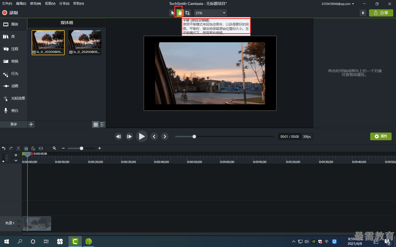396x247 pixels.
Task: Click the download arrow icon near Share
Action: pos(363,13)
